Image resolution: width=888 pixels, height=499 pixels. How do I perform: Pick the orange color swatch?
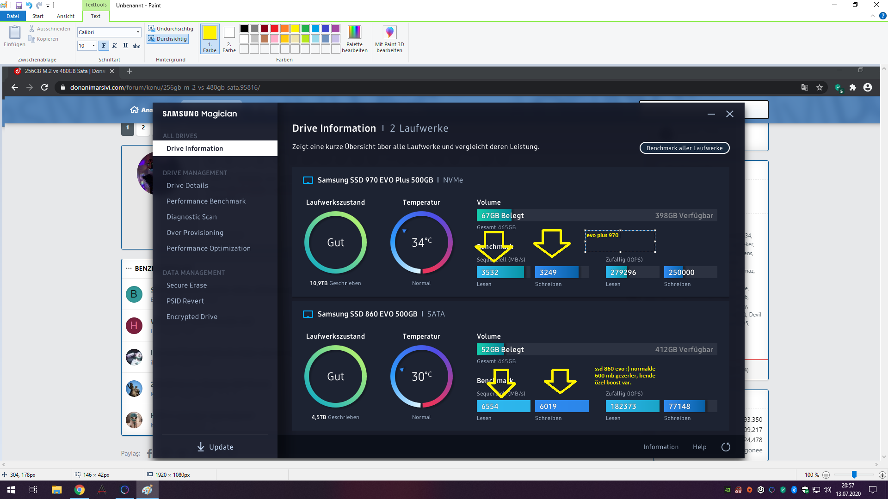coord(285,29)
